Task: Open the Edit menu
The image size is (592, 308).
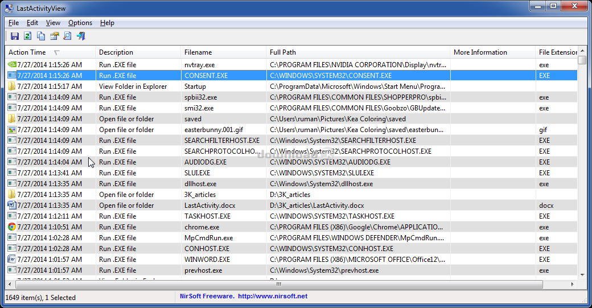Action: (32, 23)
